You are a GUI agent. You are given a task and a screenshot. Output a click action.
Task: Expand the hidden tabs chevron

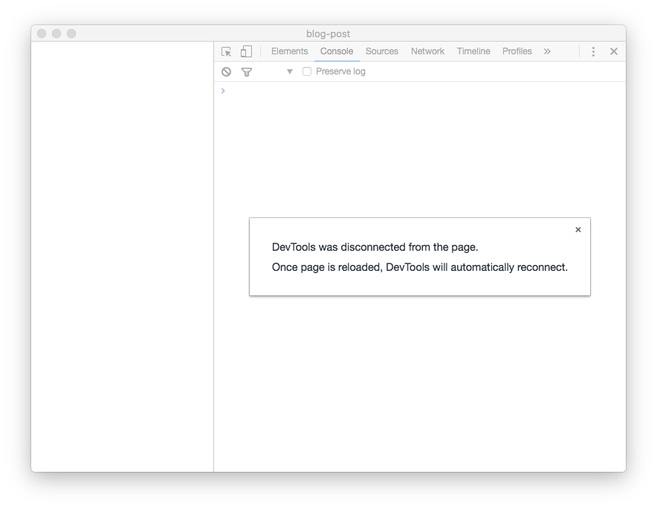click(x=547, y=51)
